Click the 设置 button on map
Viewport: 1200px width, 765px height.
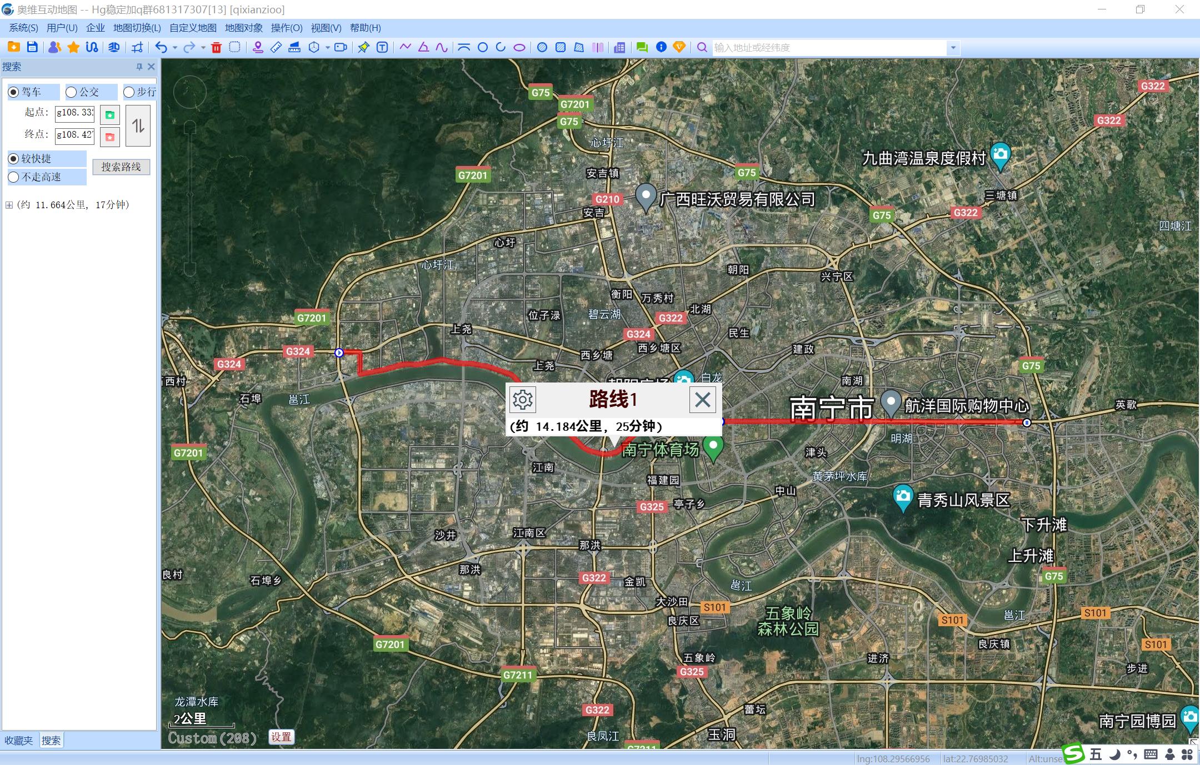pos(281,737)
